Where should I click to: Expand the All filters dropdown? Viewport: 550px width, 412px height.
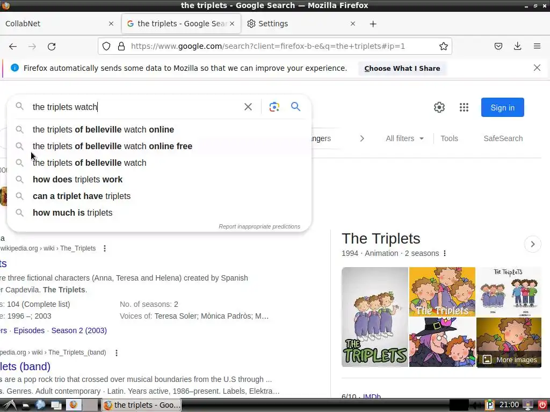click(x=405, y=138)
